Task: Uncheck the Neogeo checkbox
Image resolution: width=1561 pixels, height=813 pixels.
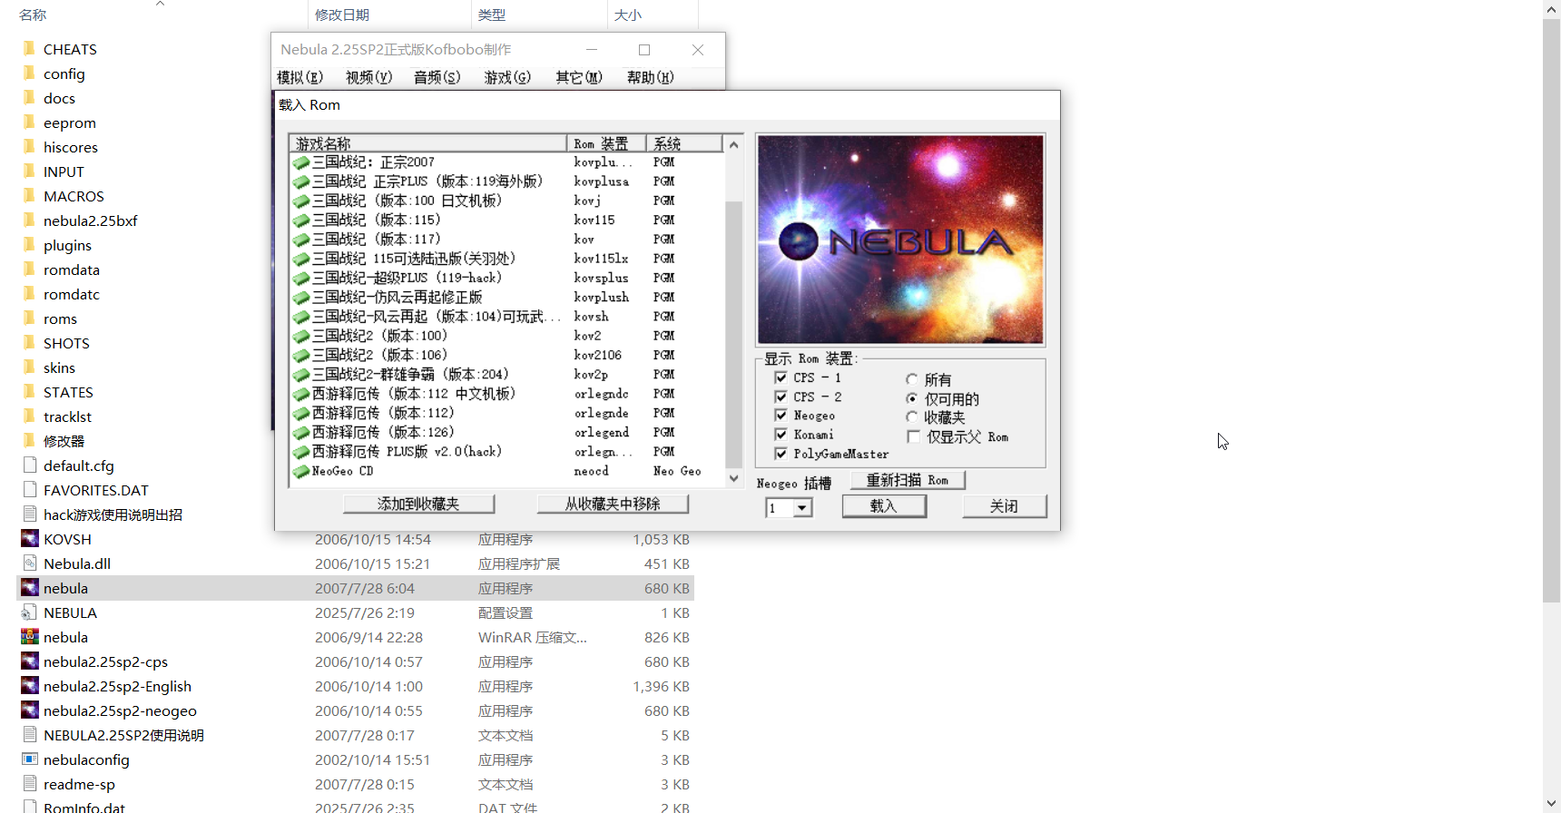Action: click(x=780, y=416)
